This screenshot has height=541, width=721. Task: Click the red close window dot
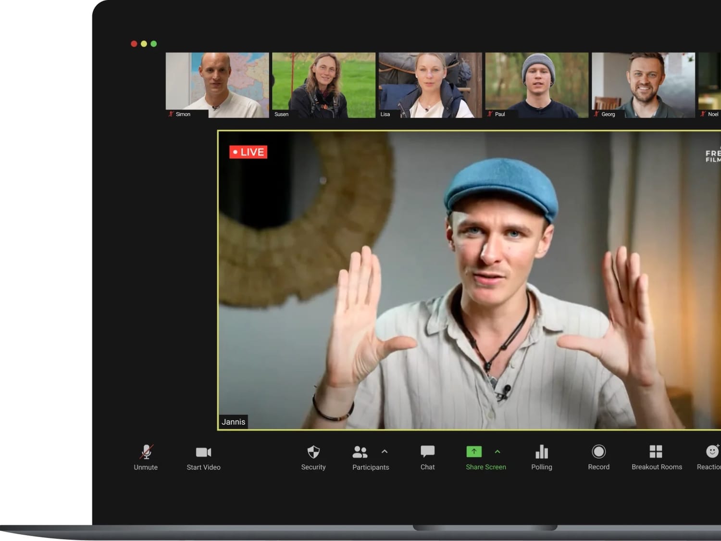pos(134,44)
